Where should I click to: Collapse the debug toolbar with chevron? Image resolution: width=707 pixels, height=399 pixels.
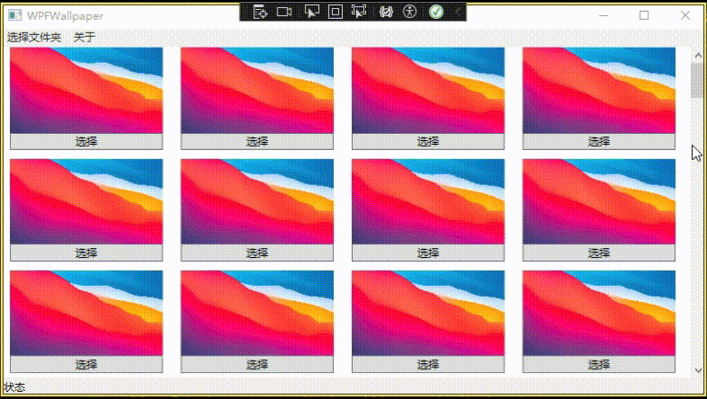coord(458,13)
